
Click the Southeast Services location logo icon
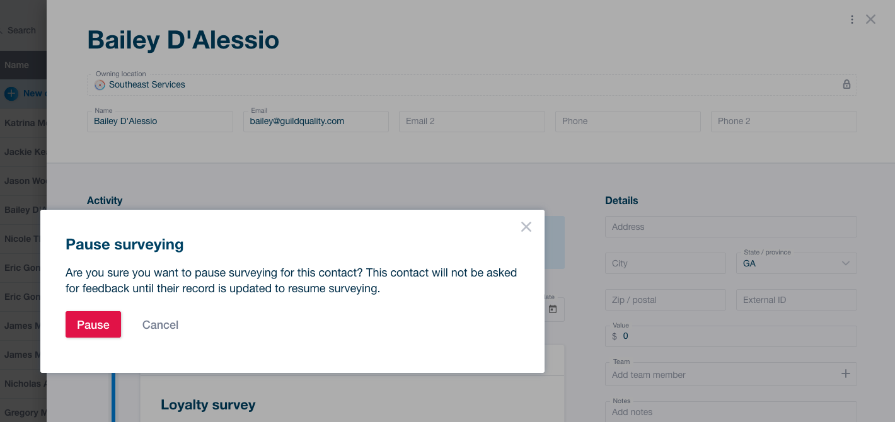tap(100, 84)
